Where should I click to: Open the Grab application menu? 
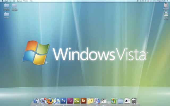[6, 1]
